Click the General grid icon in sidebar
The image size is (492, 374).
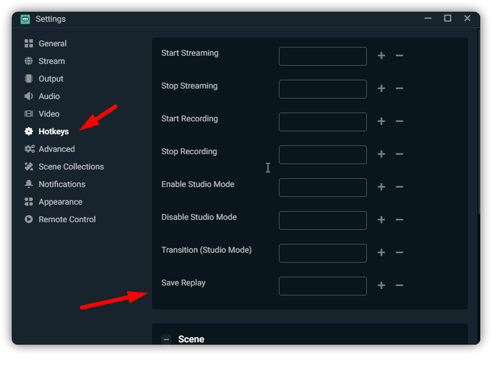pos(28,43)
